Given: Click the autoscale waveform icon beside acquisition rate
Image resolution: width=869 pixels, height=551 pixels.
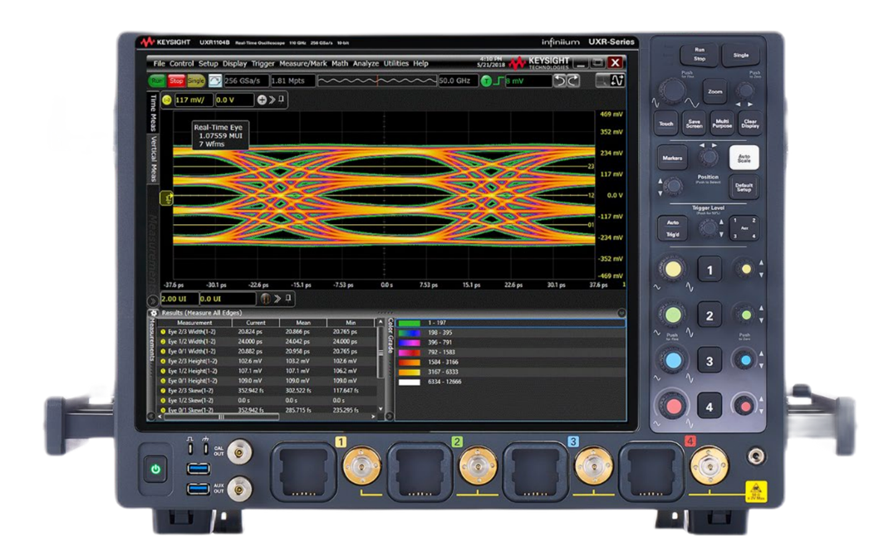Looking at the screenshot, I should coord(215,80).
